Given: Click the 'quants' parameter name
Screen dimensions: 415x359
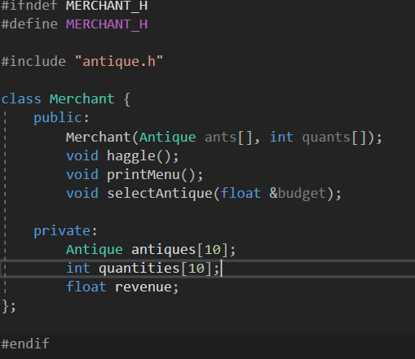Looking at the screenshot, I should tap(326, 138).
